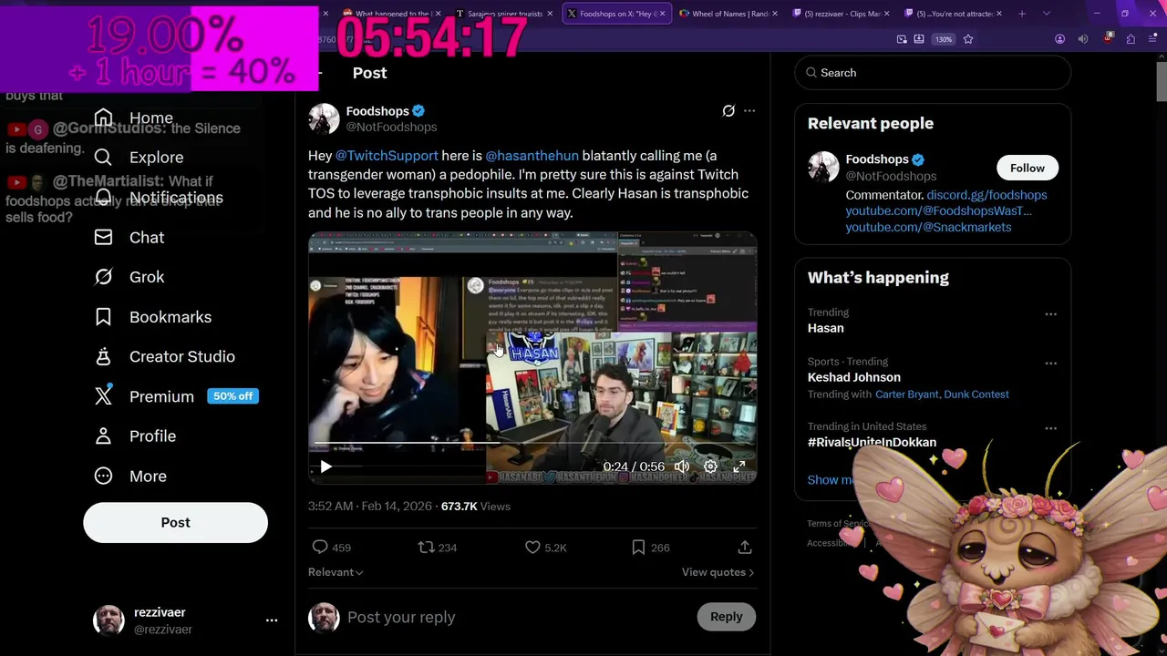
Task: Open the Keshad Johnson trending topic
Action: [x=853, y=377]
